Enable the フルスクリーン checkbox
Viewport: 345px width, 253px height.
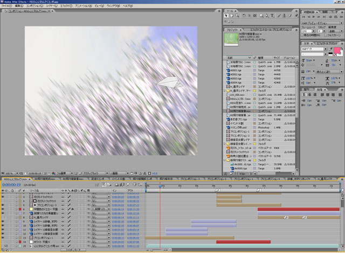pos(326,35)
